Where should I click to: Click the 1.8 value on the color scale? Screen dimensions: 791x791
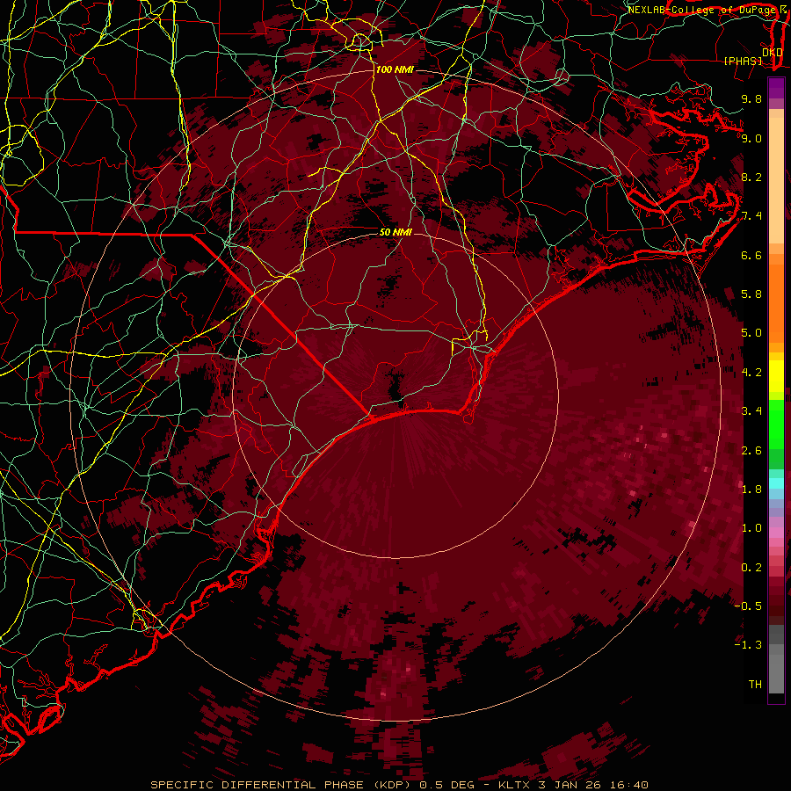[751, 490]
